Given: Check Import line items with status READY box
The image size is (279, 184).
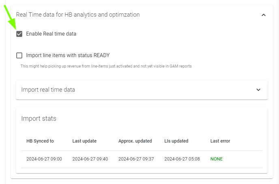Looking at the screenshot, I should coord(19,56).
